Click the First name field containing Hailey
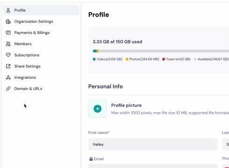The image size is (229, 168). pyautogui.click(x=153, y=144)
